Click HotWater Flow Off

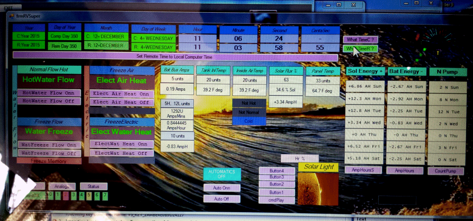(49, 101)
